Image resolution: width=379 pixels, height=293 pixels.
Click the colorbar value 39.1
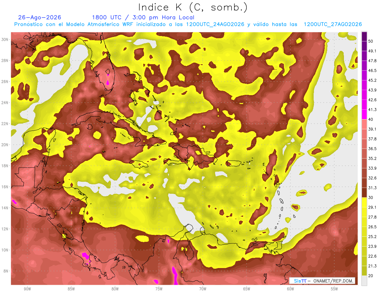click(x=372, y=129)
